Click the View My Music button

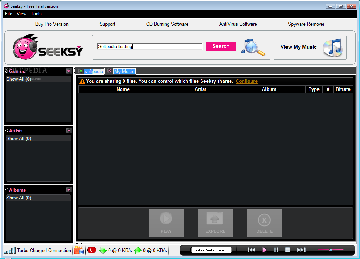pyautogui.click(x=309, y=47)
